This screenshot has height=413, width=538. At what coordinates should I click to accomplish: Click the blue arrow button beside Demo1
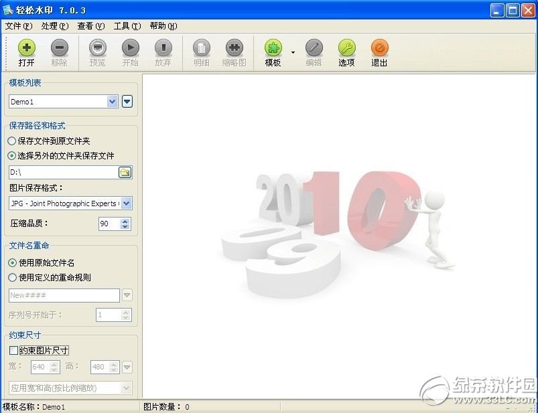coord(127,102)
